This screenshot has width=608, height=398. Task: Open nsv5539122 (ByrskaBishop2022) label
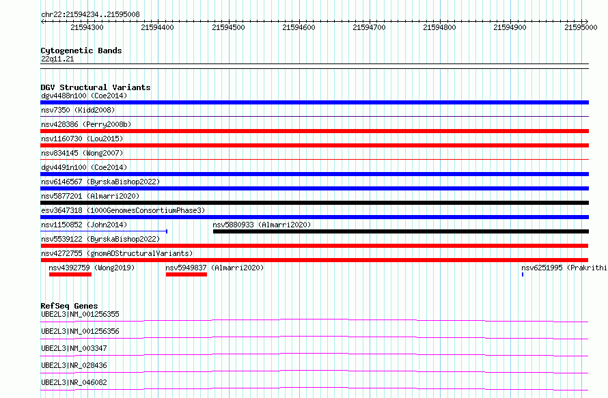pos(100,239)
